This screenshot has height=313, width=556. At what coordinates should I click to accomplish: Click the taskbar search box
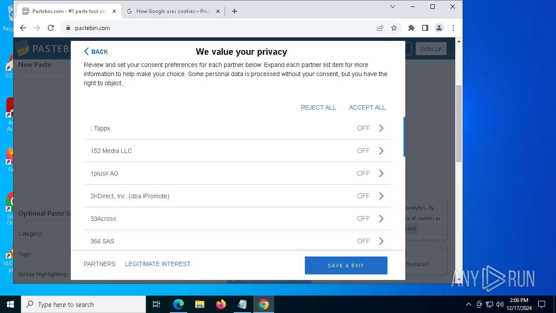pyautogui.click(x=83, y=304)
